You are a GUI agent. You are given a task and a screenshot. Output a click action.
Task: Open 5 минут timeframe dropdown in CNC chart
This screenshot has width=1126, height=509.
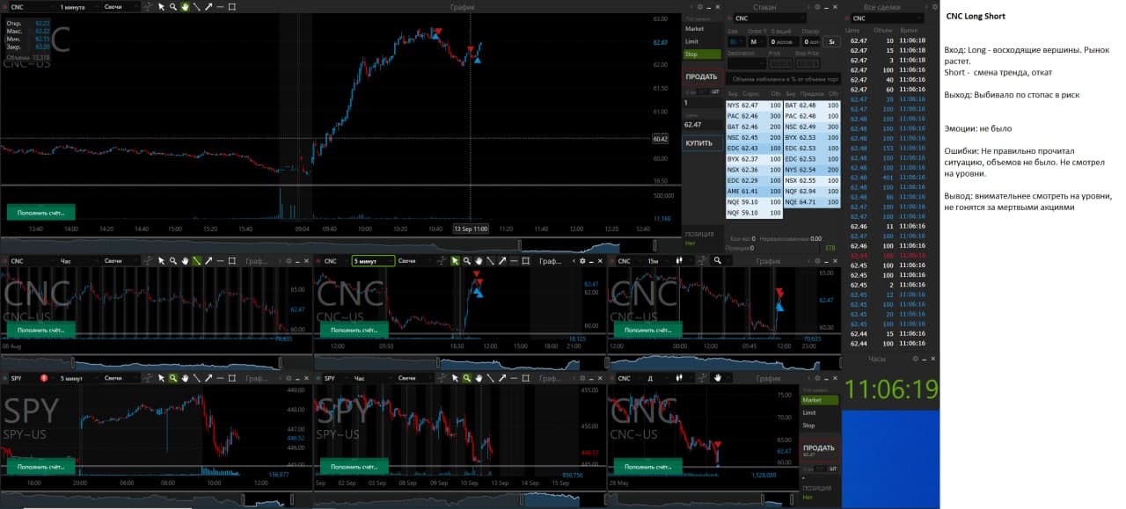point(373,260)
